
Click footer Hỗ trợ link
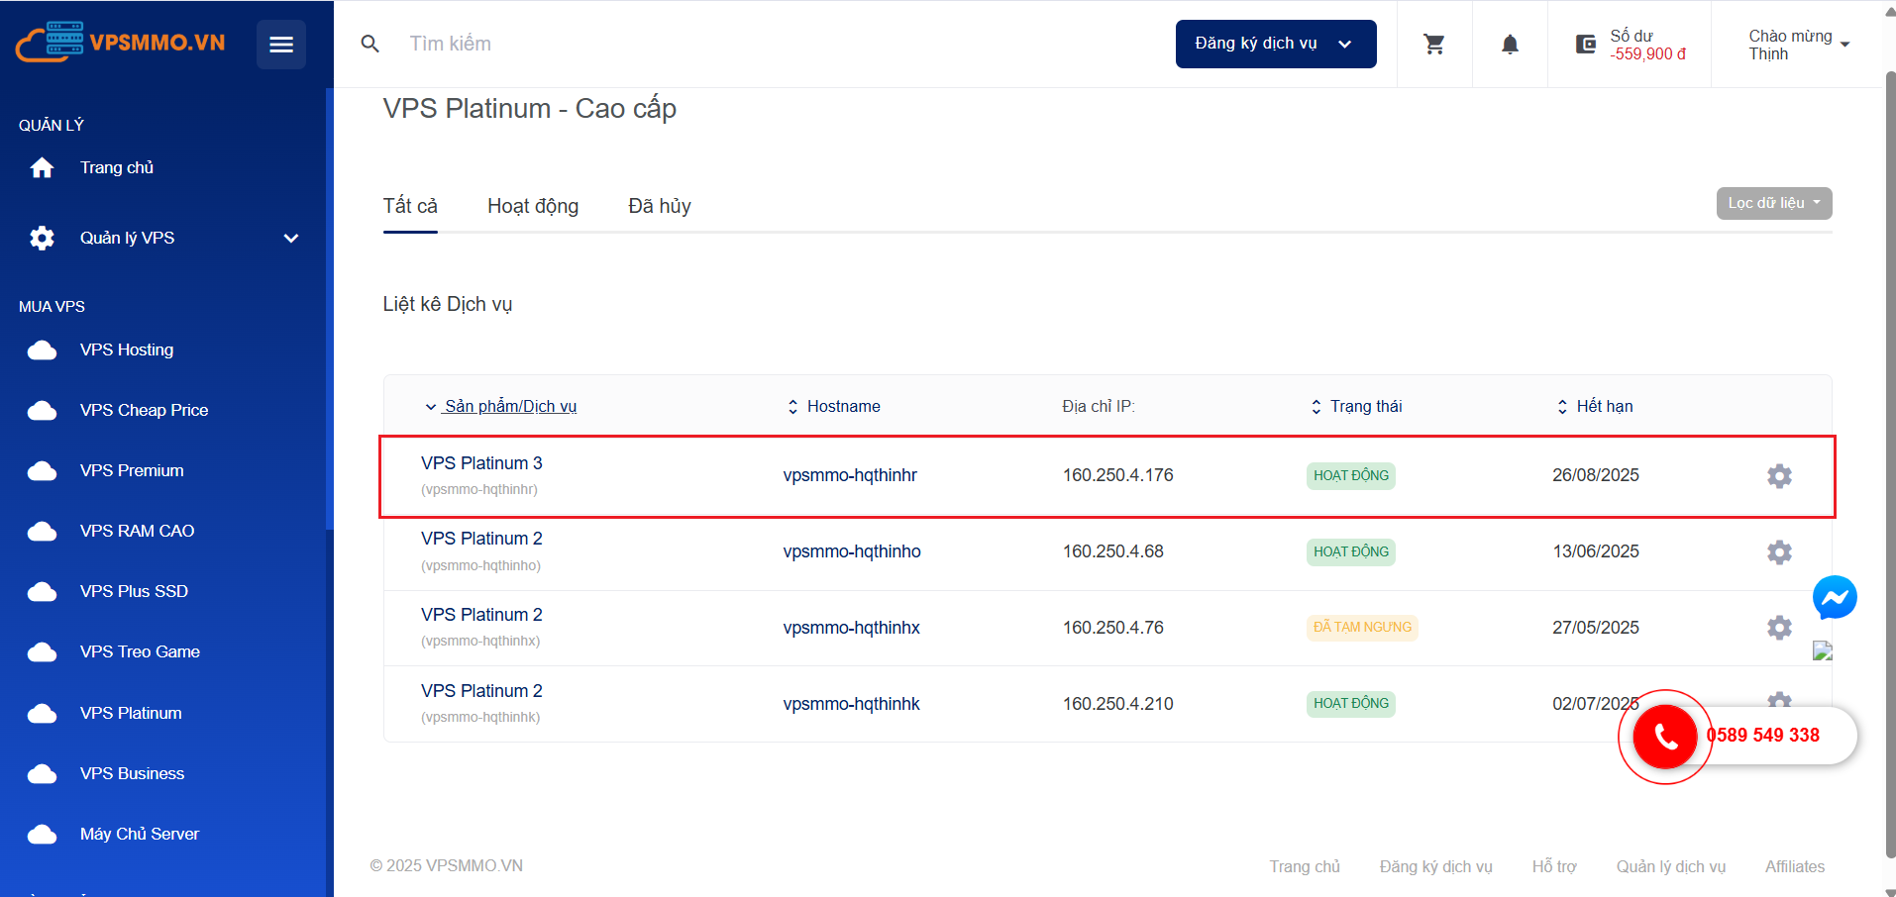coord(1554,866)
